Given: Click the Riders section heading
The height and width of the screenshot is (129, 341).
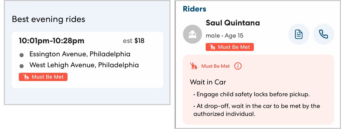Looking at the screenshot, I should [x=194, y=9].
